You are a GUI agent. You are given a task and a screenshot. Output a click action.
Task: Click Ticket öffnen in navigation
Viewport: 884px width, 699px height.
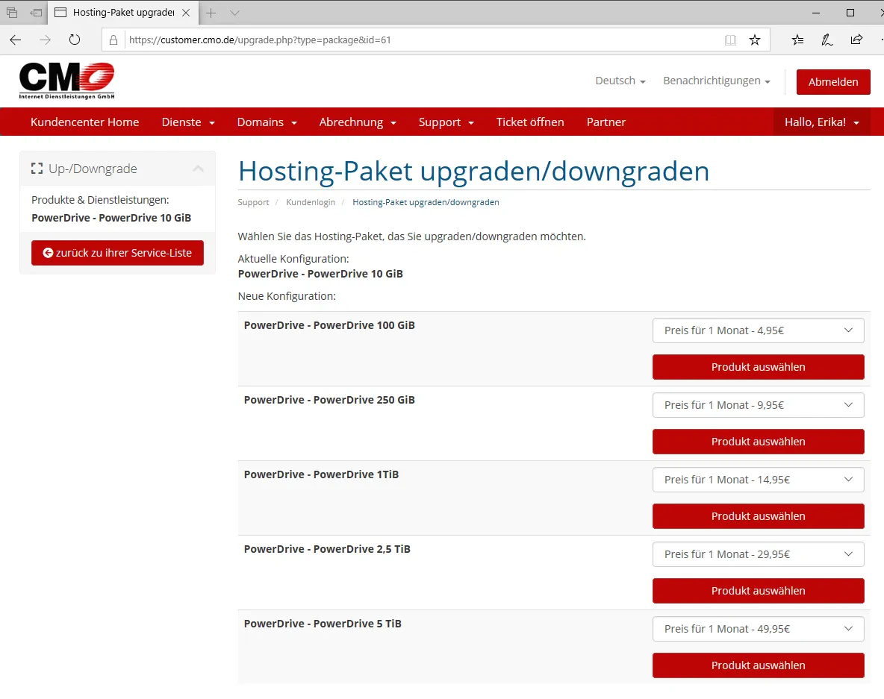(530, 122)
